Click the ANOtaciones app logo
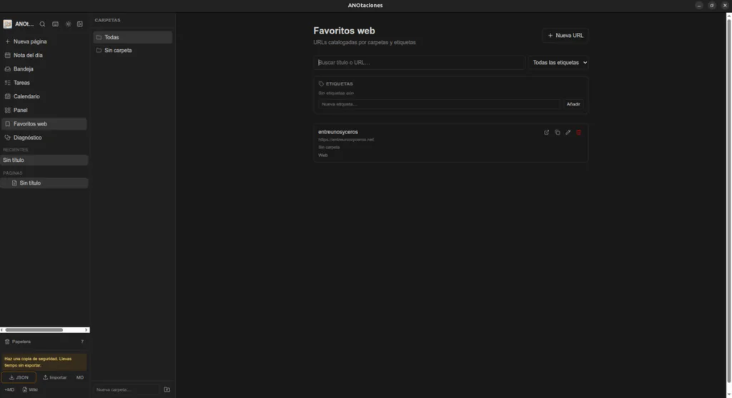 click(x=7, y=24)
